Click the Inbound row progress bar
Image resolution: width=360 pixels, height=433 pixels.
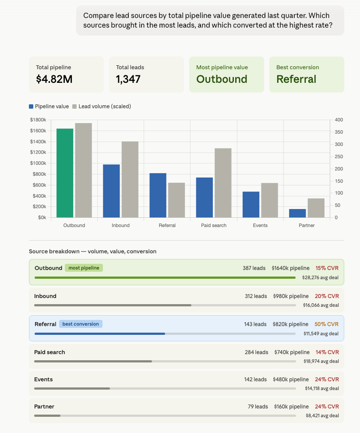point(165,305)
